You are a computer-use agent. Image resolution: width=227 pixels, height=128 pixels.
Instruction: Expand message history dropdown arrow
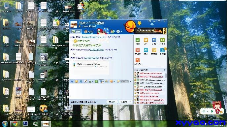[x=130, y=81]
